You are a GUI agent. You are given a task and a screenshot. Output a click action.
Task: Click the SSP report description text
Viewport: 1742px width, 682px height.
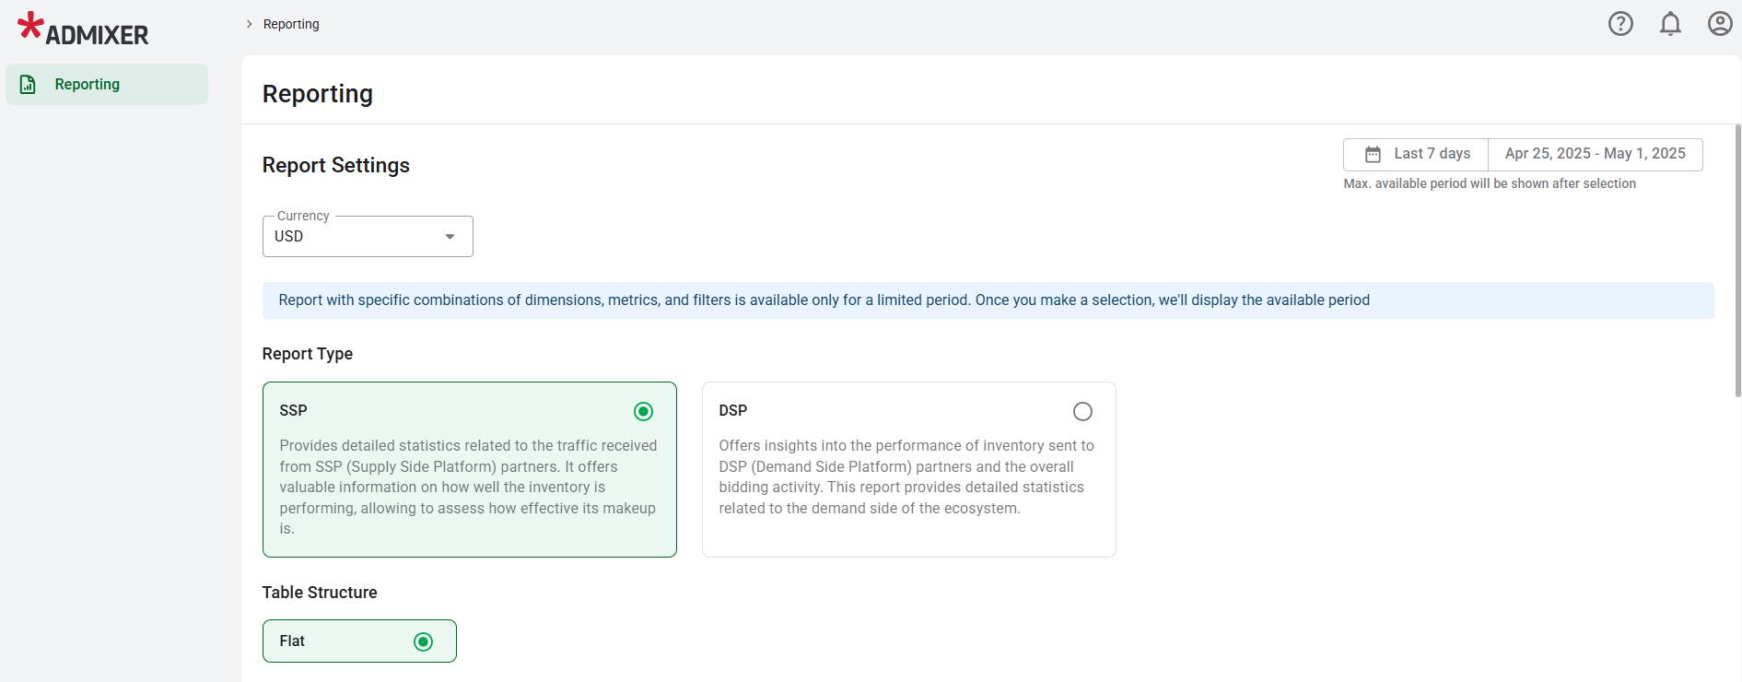point(468,487)
